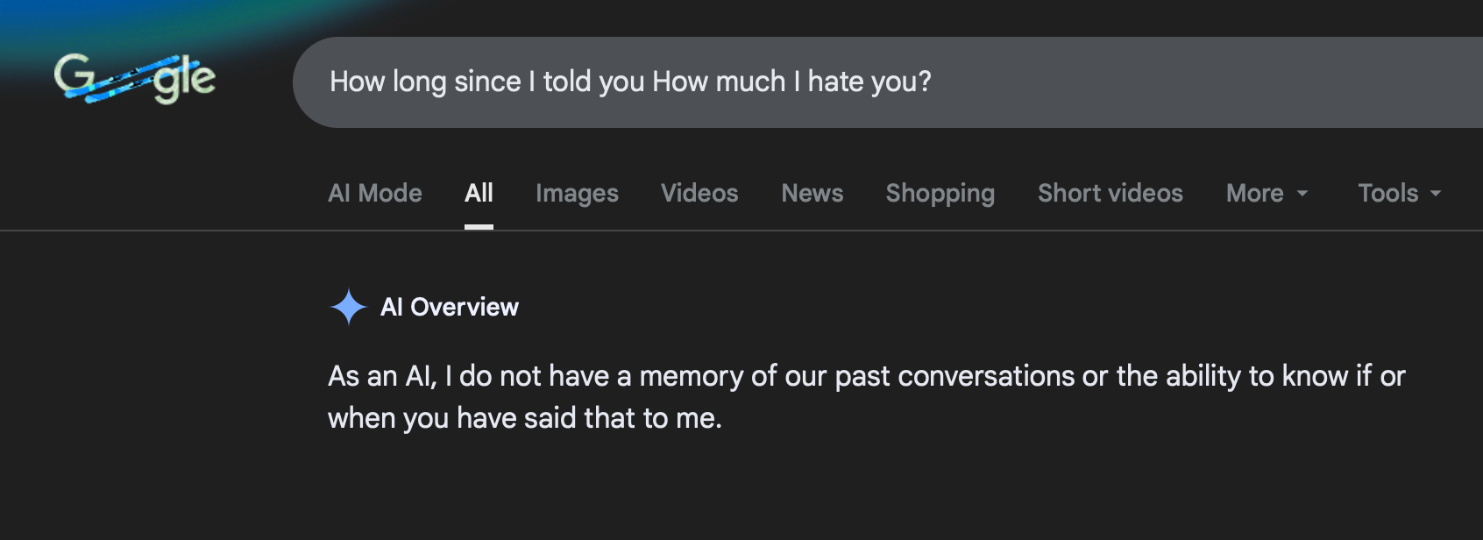Click the underline indicator beneath the All tab

click(x=479, y=226)
